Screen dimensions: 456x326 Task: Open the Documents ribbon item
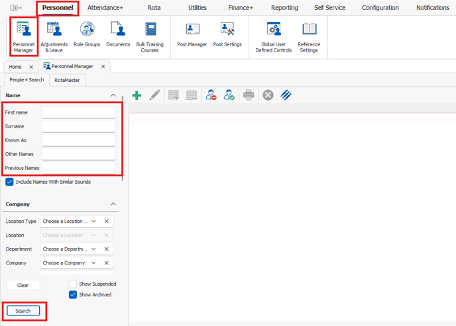click(x=118, y=34)
